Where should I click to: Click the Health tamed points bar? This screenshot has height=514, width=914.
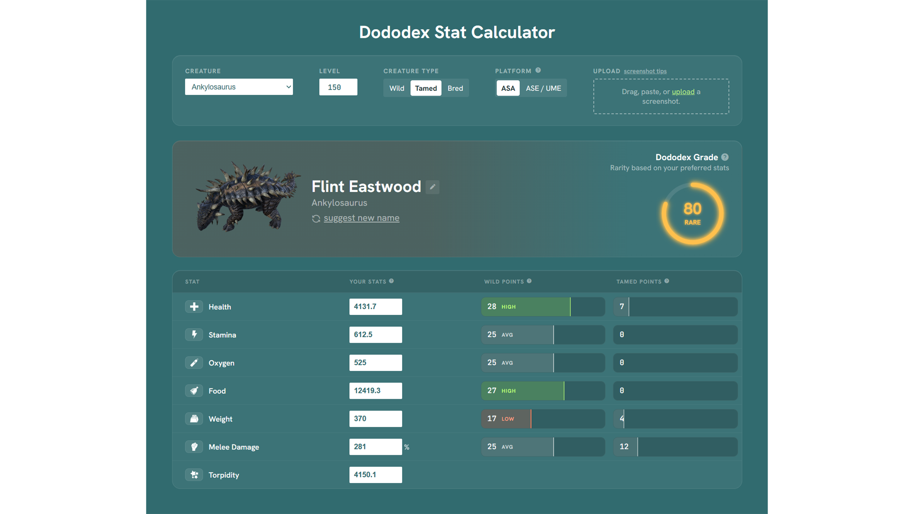676,307
